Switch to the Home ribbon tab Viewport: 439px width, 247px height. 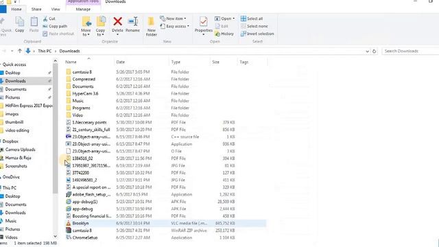(16, 9)
